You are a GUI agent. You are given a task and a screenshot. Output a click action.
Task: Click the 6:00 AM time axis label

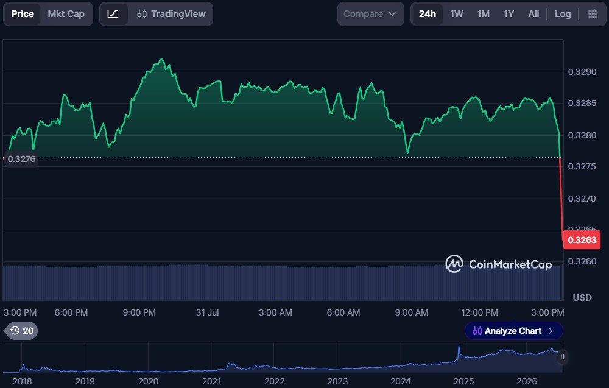coord(343,312)
